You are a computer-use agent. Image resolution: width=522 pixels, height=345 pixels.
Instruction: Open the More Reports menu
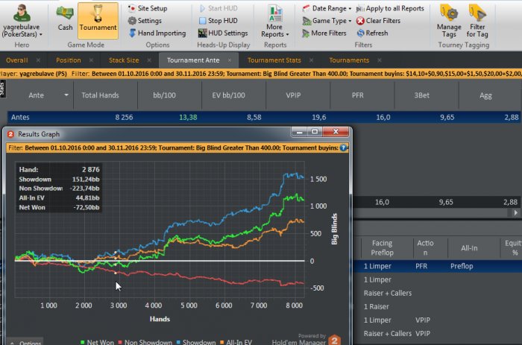click(x=275, y=22)
